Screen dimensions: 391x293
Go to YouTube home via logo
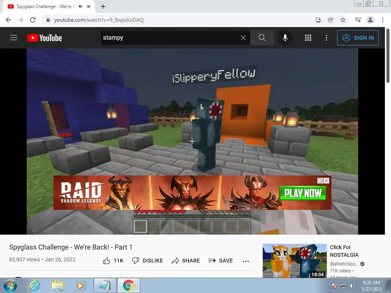click(45, 38)
